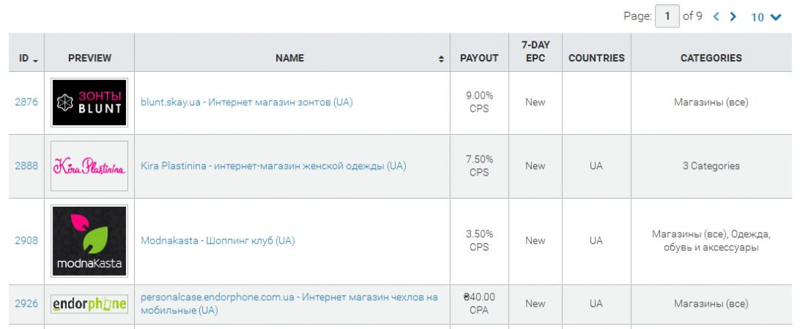Open the modnaKasta logo preview

pos(90,241)
